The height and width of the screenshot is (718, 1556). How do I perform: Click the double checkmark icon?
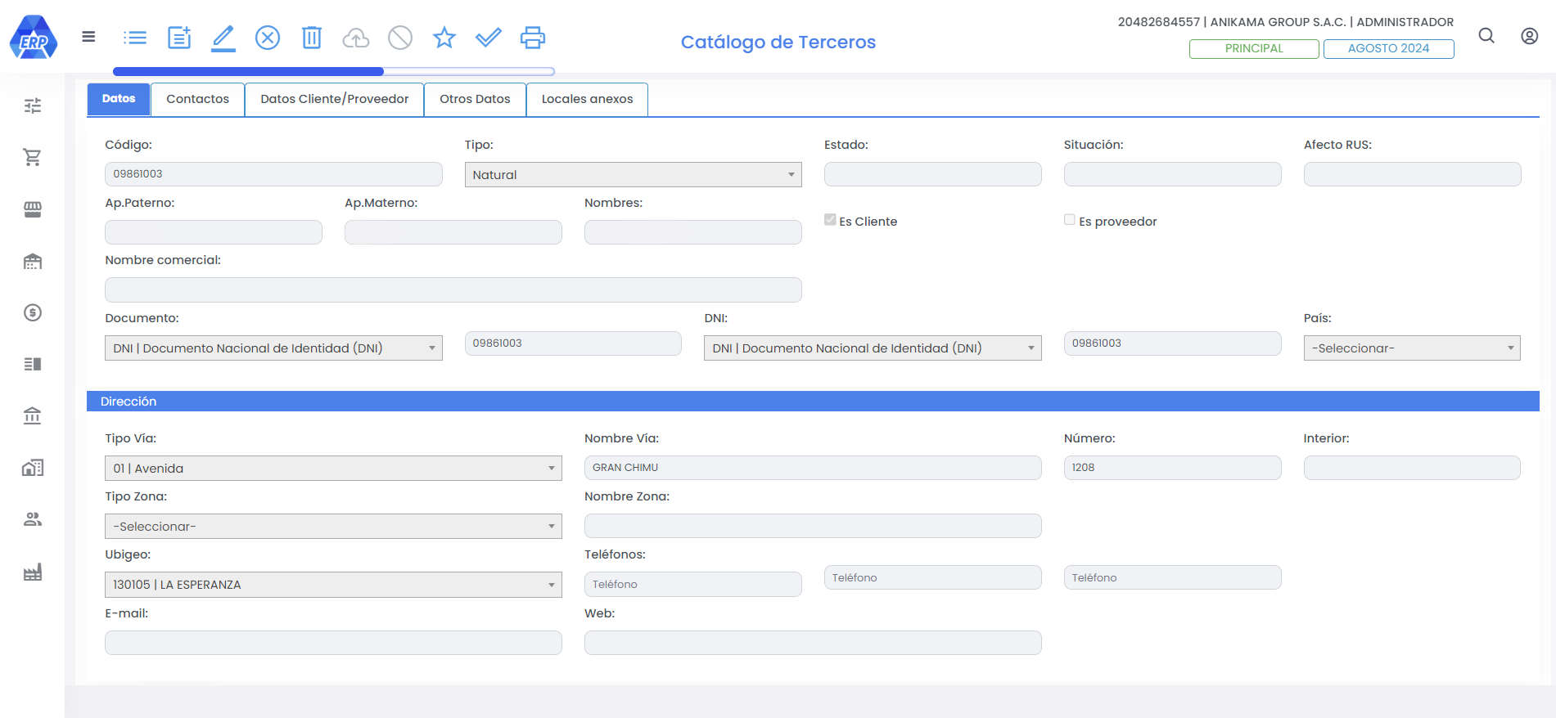tap(489, 38)
